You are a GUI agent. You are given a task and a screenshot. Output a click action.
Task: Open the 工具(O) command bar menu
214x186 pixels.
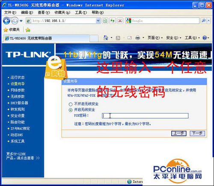tap(192, 38)
